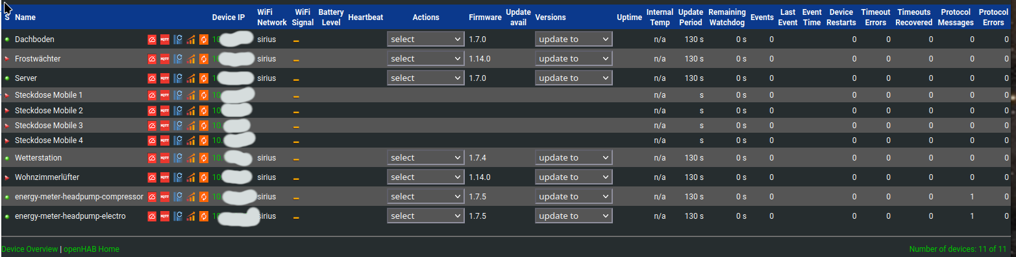Click the orange signal bars icon for Dachboden

click(191, 39)
